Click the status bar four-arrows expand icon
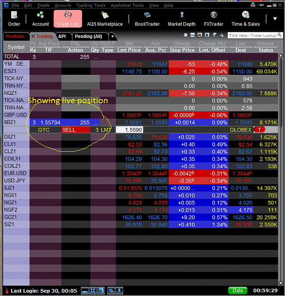Viewport: 285px width, 296px height. point(93,290)
